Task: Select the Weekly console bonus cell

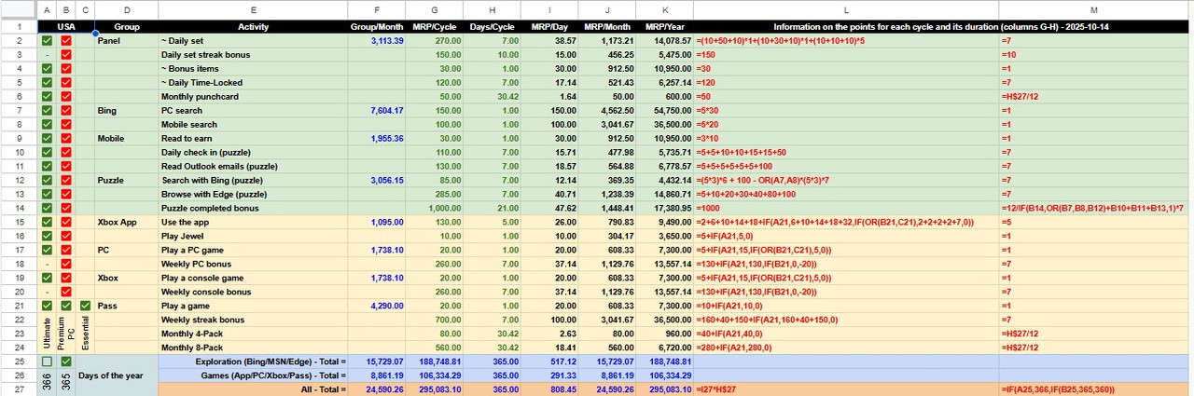Action: pos(253,292)
